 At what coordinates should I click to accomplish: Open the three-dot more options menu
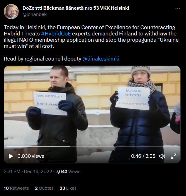pyautogui.click(x=178, y=8)
